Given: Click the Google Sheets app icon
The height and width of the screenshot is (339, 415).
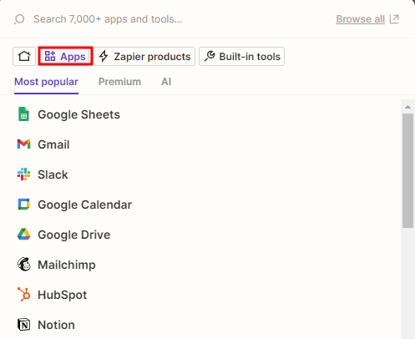Looking at the screenshot, I should [23, 114].
